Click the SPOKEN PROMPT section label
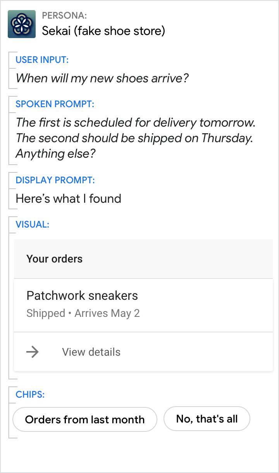279x473 pixels. coord(55,104)
